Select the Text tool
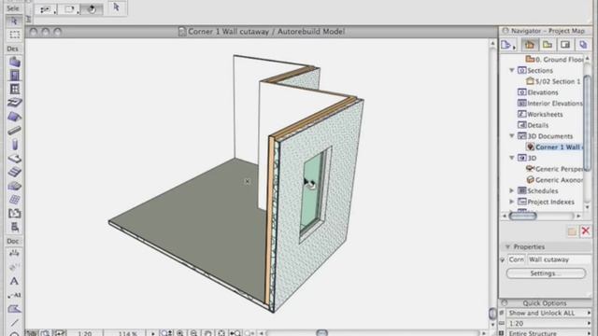Screen dimensions: 598x336 14,281
